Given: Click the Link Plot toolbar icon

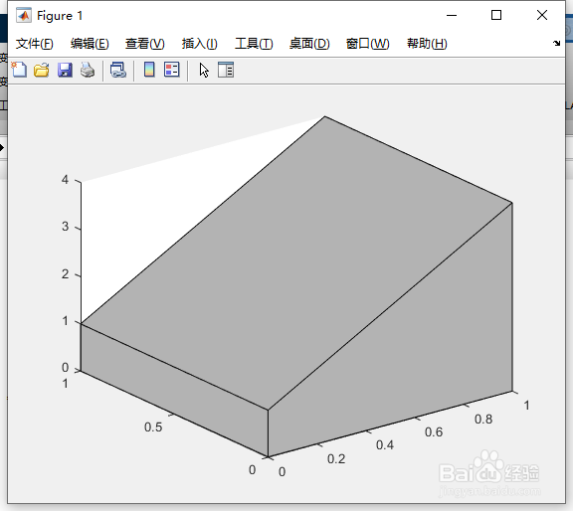Looking at the screenshot, I should click(x=118, y=70).
